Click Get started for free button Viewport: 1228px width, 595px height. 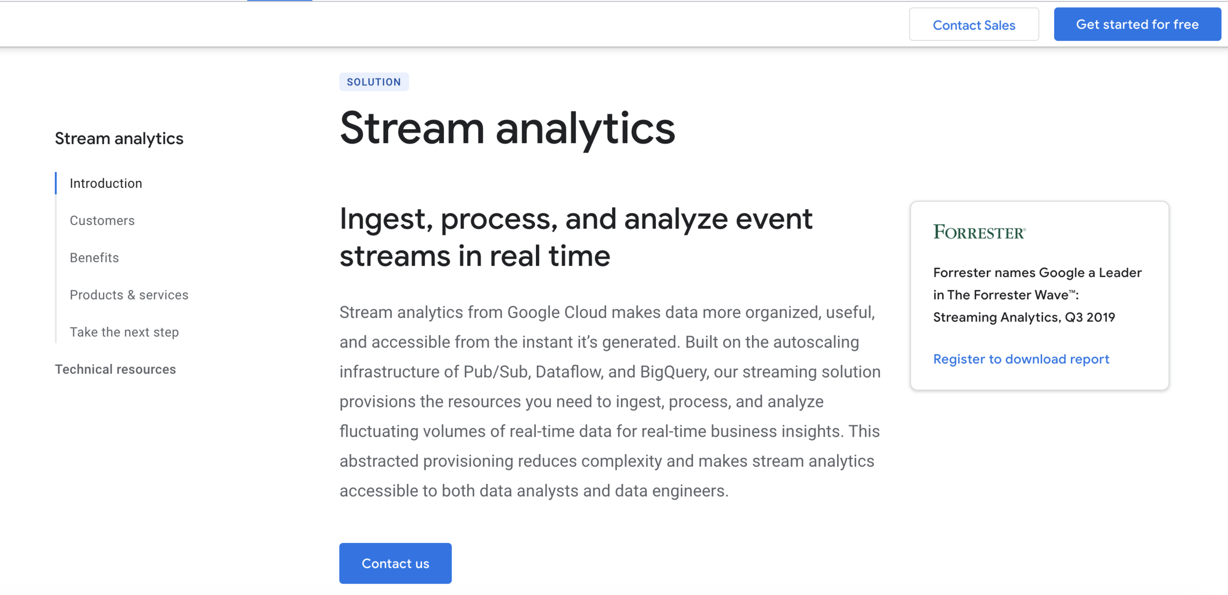click(1137, 24)
